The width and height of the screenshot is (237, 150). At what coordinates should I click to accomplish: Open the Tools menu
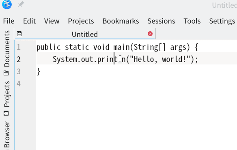pos(192,21)
